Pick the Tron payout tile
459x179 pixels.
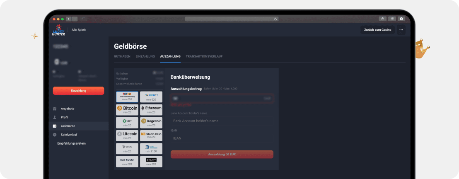[x=127, y=148]
